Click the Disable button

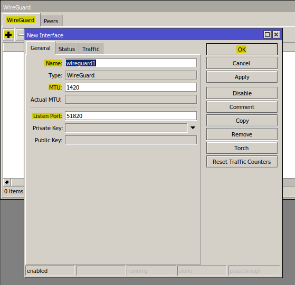pos(242,93)
